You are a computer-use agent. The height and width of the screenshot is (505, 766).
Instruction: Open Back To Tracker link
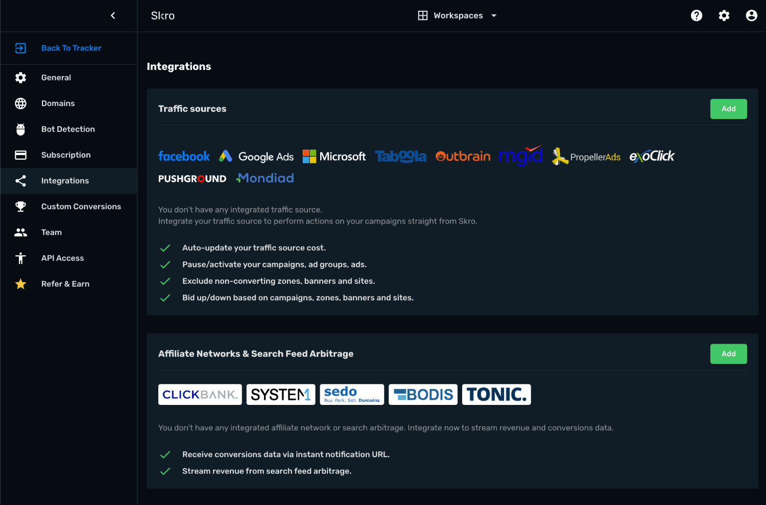(71, 48)
